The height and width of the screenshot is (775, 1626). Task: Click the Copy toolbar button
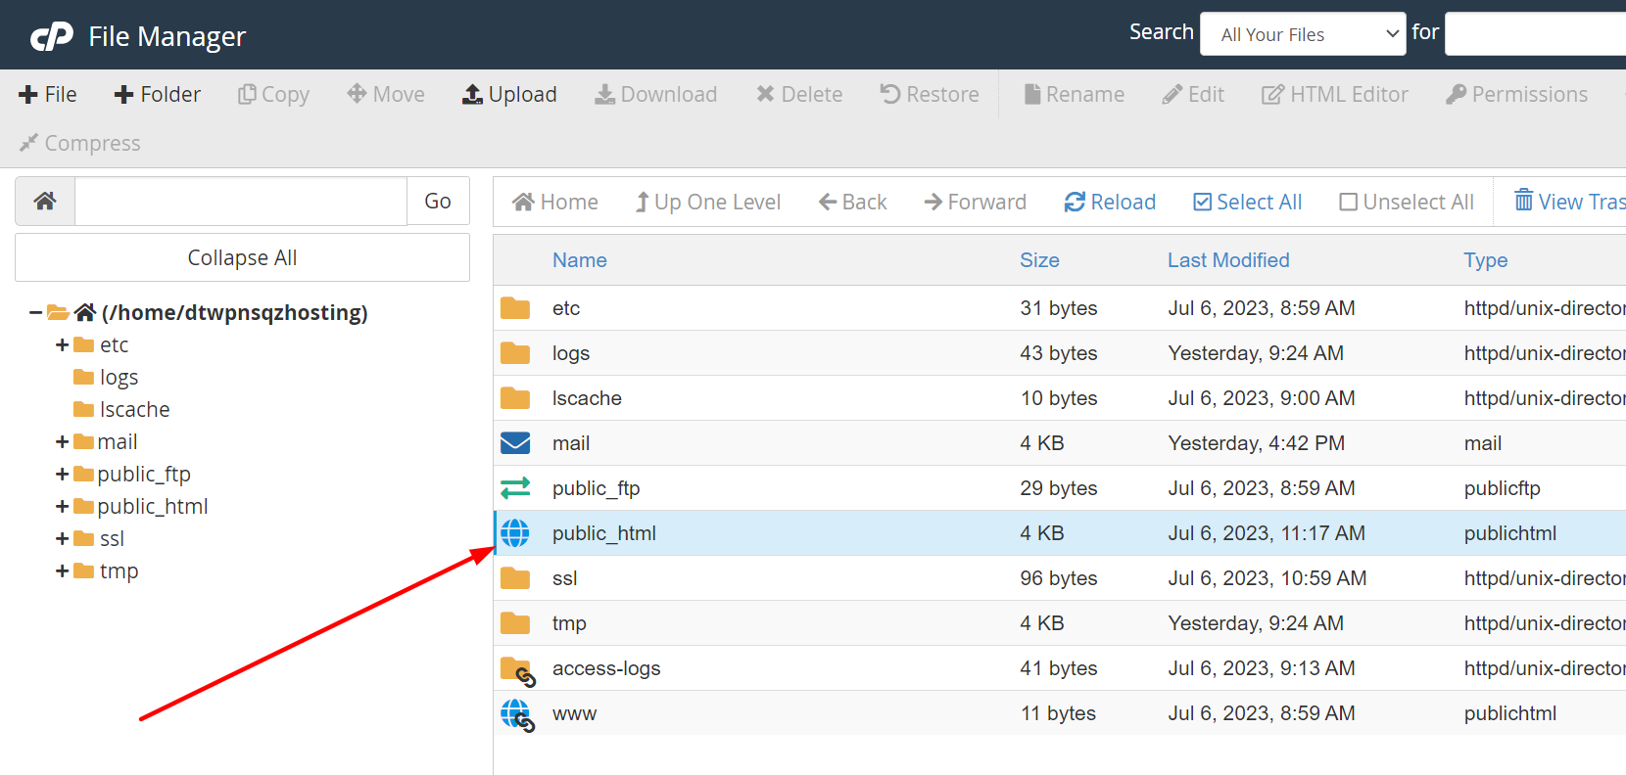pos(274,94)
